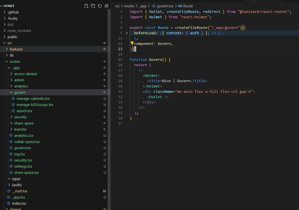Click the React icon beside manage-cabinets.tsx

tap(13, 99)
